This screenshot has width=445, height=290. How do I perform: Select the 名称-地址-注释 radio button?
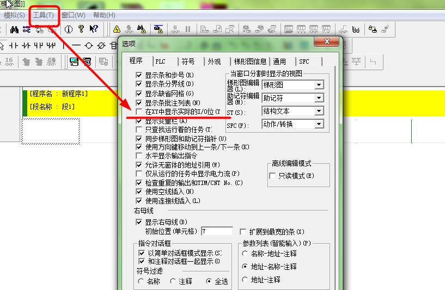[245, 254]
